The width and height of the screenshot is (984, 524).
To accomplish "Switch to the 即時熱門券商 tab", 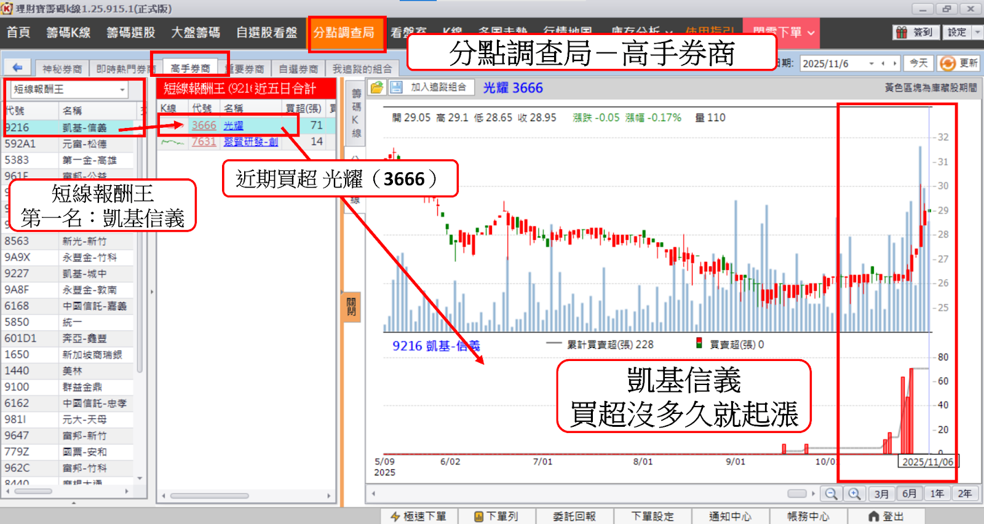I will tap(125, 69).
